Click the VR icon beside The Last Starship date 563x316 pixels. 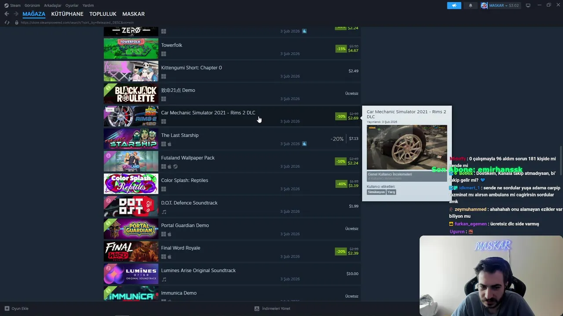(x=304, y=144)
